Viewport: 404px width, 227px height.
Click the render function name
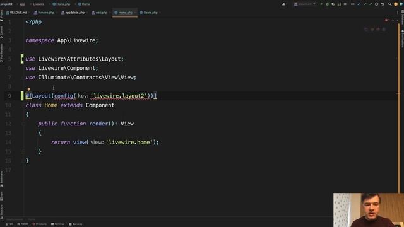(x=98, y=124)
